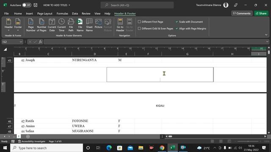The width and height of the screenshot is (271, 152).
Task: Open the Review tab
Action: click(x=86, y=14)
